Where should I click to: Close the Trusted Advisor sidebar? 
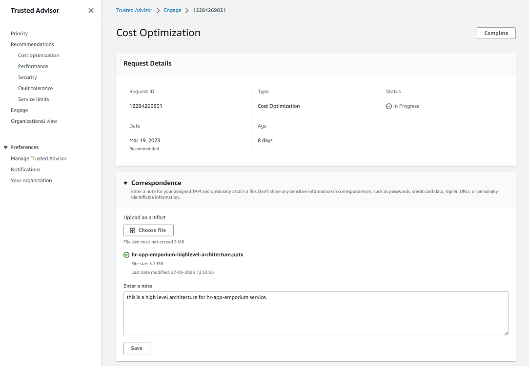pos(91,10)
